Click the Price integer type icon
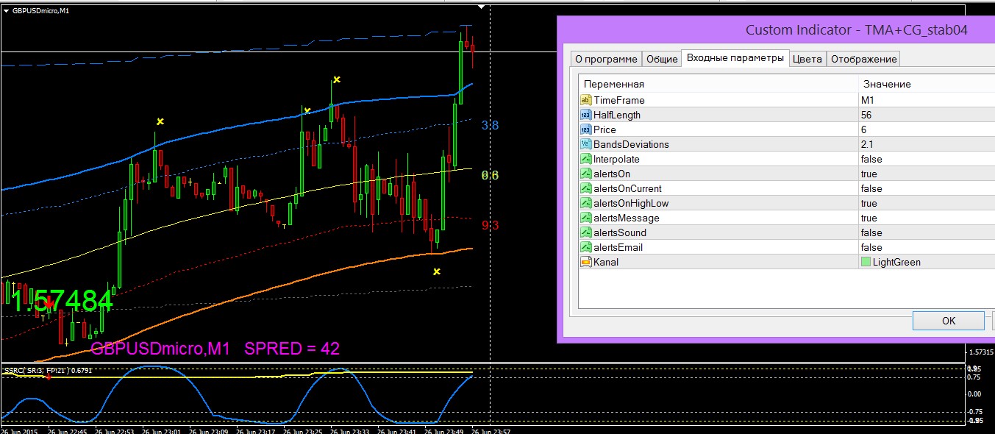This screenshot has width=995, height=434. (x=586, y=129)
